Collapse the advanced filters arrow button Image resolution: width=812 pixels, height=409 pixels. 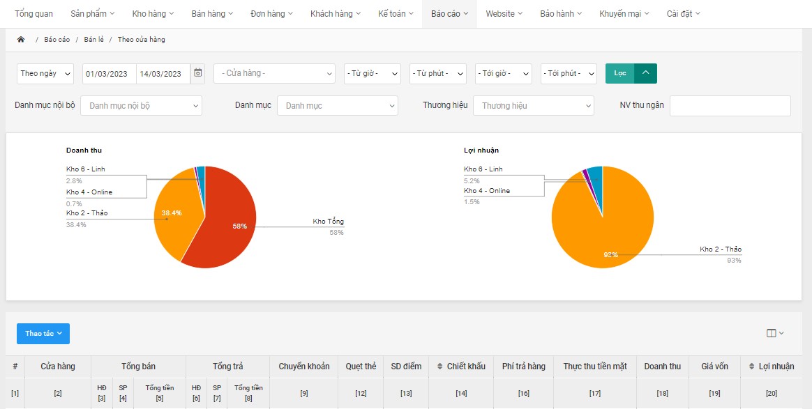tap(645, 73)
